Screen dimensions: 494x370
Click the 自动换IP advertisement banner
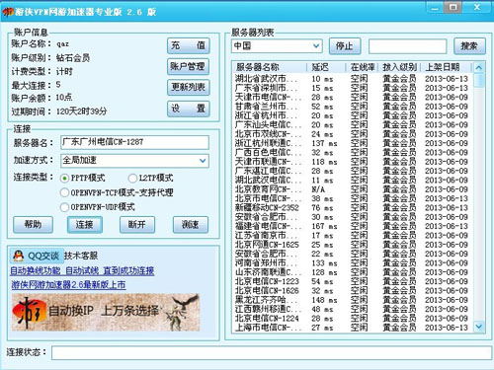pyautogui.click(x=106, y=312)
